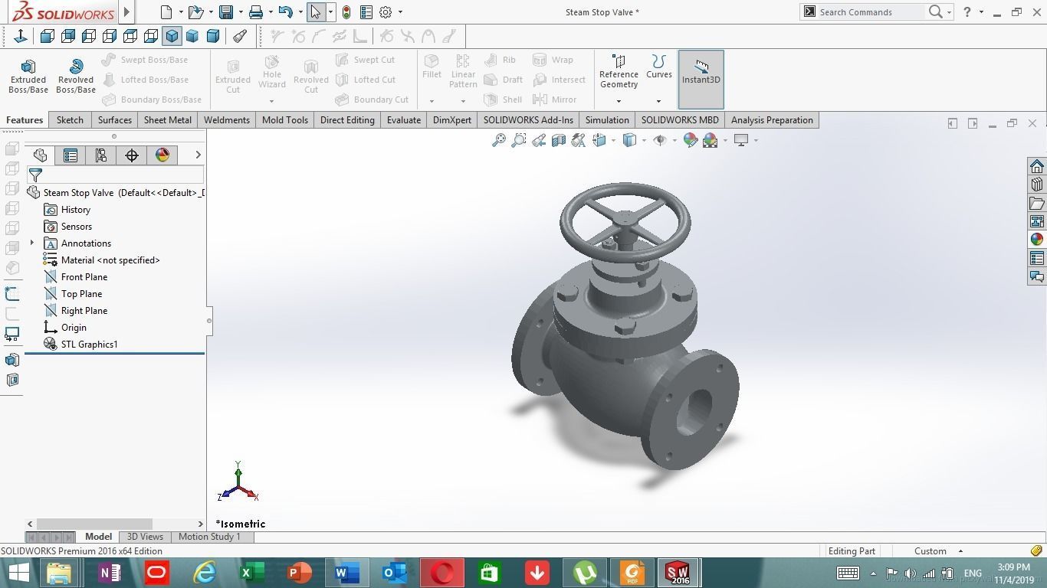Open the dropdown arrow beside Undo
1047x588 pixels.
coord(300,12)
